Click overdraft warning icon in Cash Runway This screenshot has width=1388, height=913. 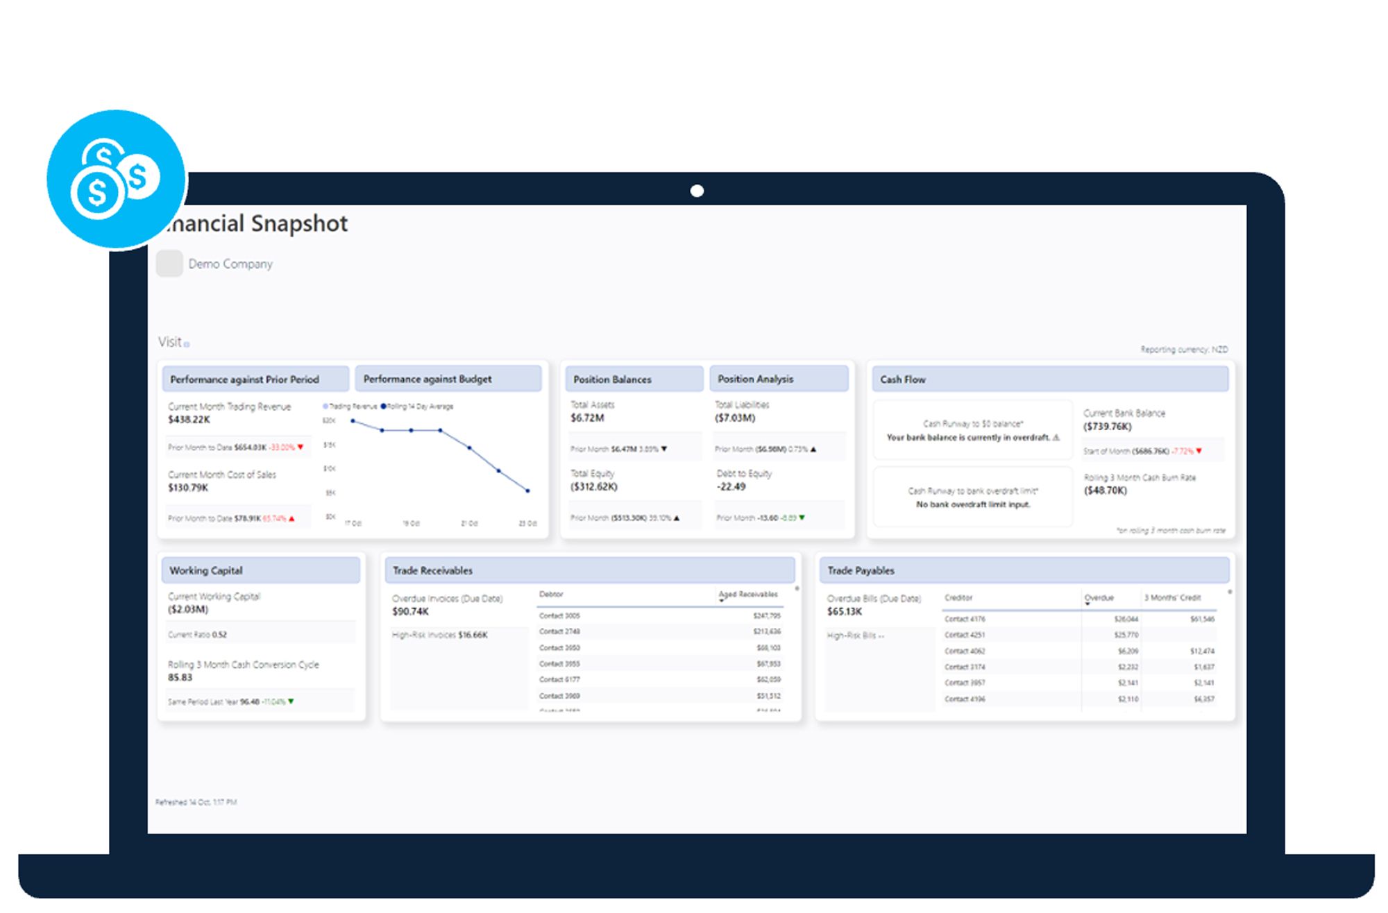pos(1056,438)
